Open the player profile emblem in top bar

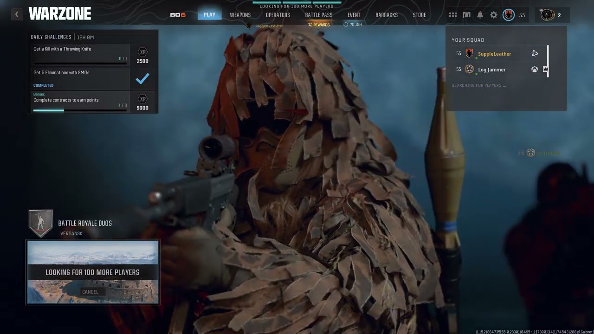click(509, 15)
